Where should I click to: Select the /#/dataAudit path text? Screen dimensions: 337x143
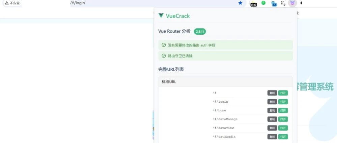point(224,137)
